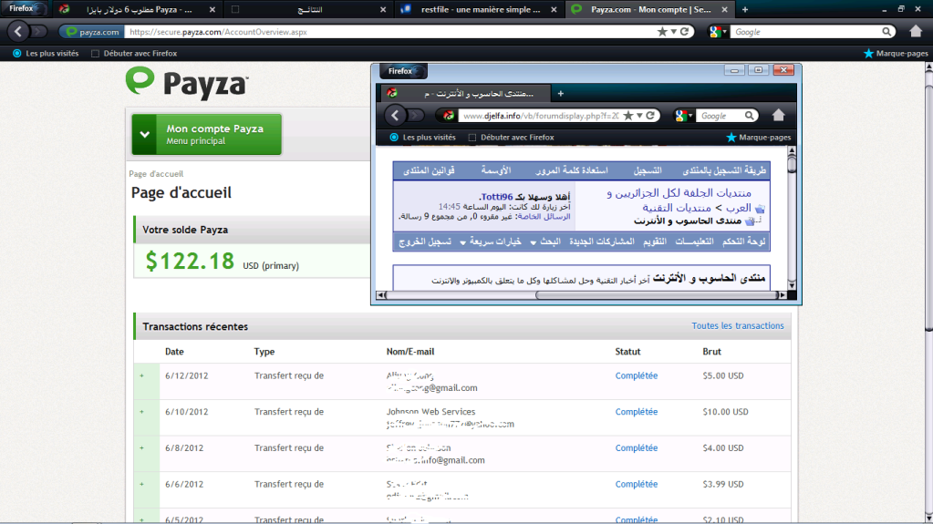Click the back arrow in the main browser toolbar
This screenshot has height=524, width=933.
(18, 32)
